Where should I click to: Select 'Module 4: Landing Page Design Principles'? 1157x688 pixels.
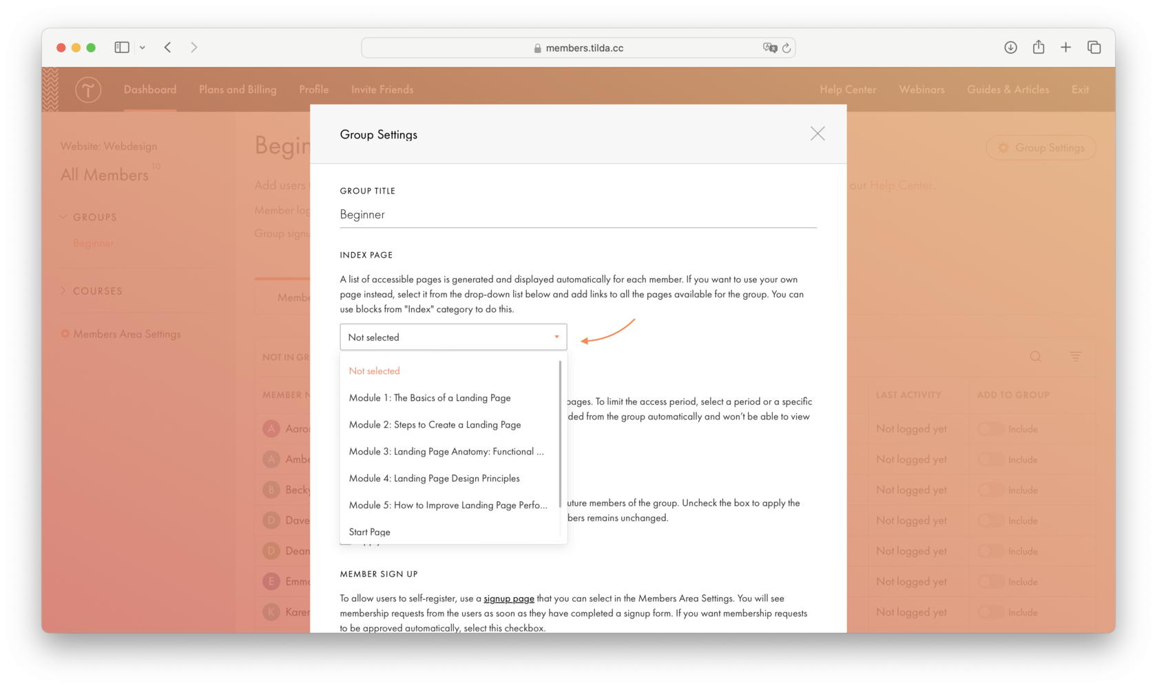[x=434, y=478]
